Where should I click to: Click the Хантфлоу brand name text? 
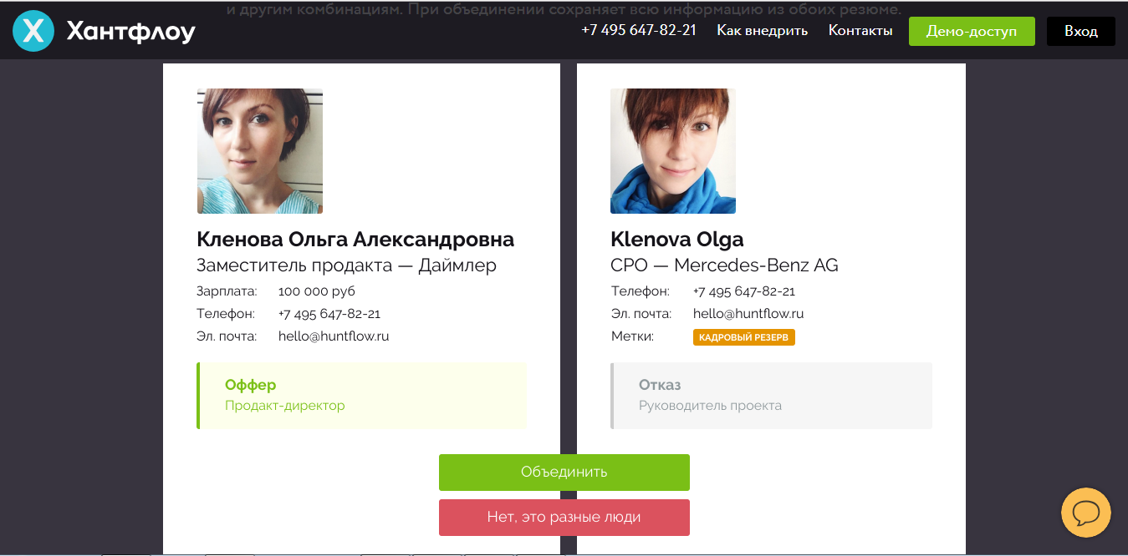[x=130, y=32]
